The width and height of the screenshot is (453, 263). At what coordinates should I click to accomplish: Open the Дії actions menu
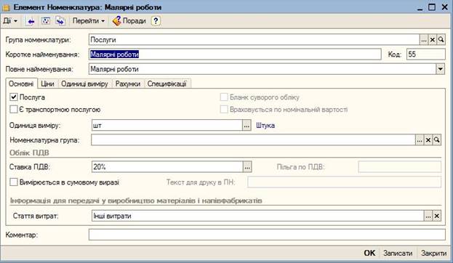click(10, 21)
